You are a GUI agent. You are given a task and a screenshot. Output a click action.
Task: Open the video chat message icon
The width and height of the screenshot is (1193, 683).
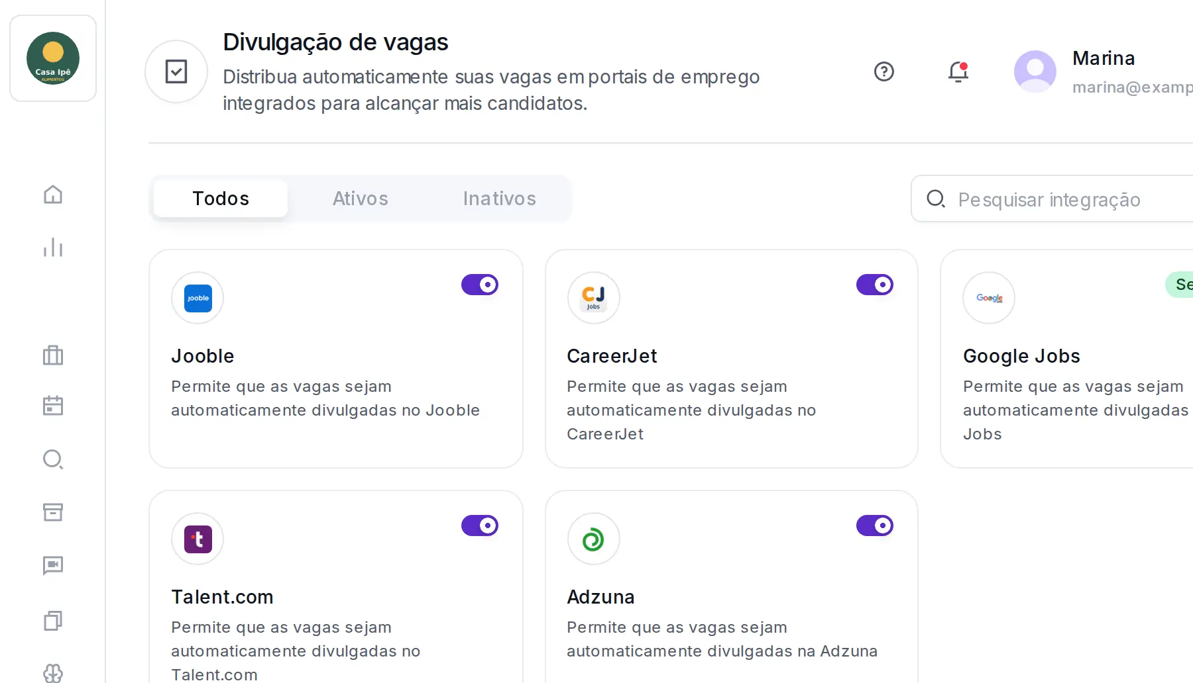pos(53,565)
